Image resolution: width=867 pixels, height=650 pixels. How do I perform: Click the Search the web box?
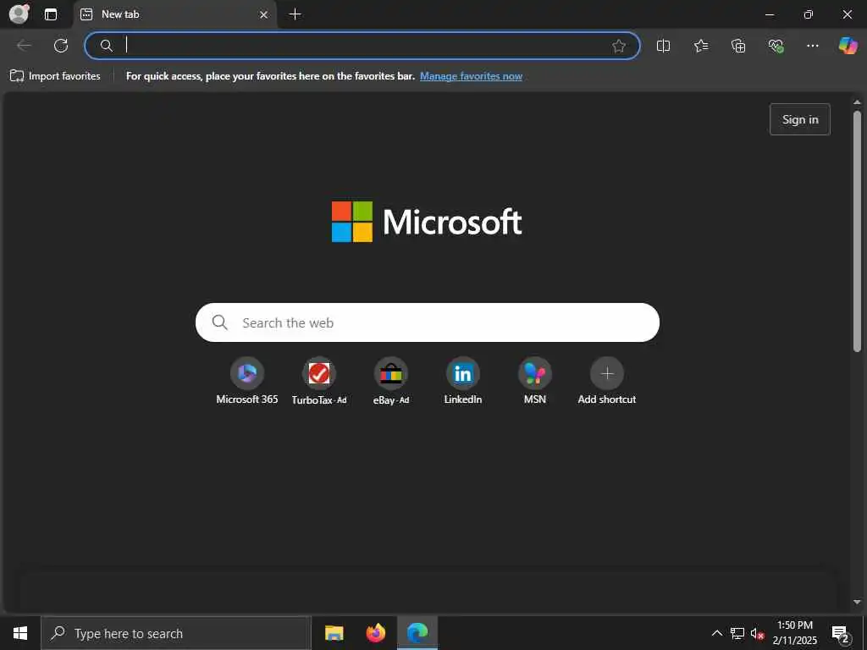427,322
